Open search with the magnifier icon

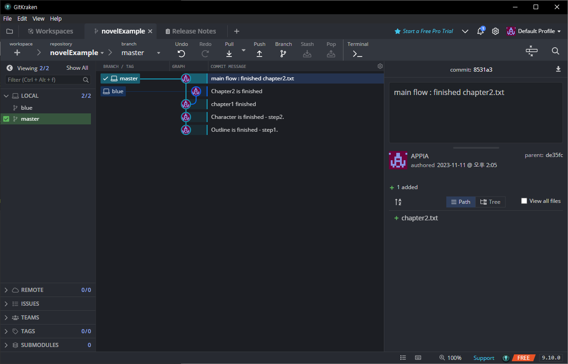point(555,51)
